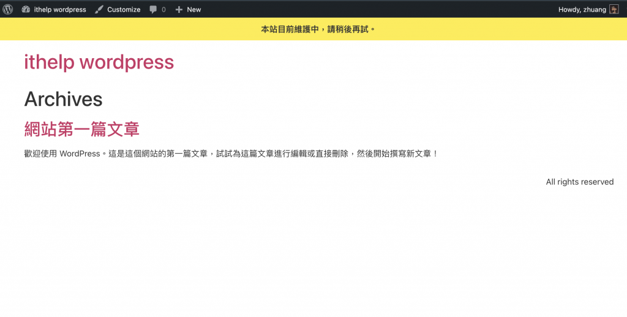Click the 歡迎使用 WordPress excerpt text
Viewport: 627px width, 317px height.
point(231,154)
